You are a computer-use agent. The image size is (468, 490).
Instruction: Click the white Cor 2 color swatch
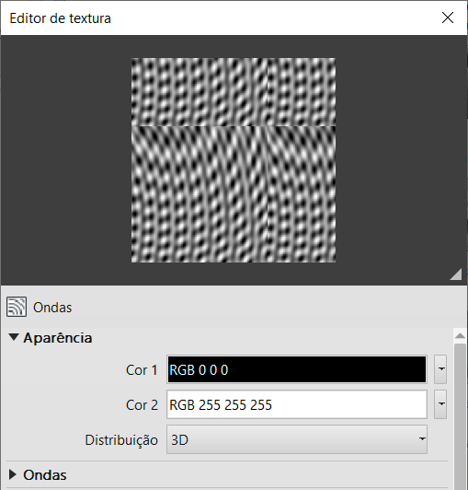297,404
